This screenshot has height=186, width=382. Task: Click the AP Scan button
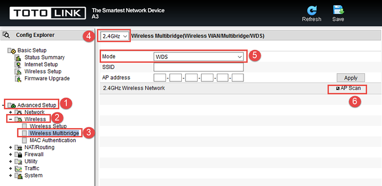pos(348,88)
